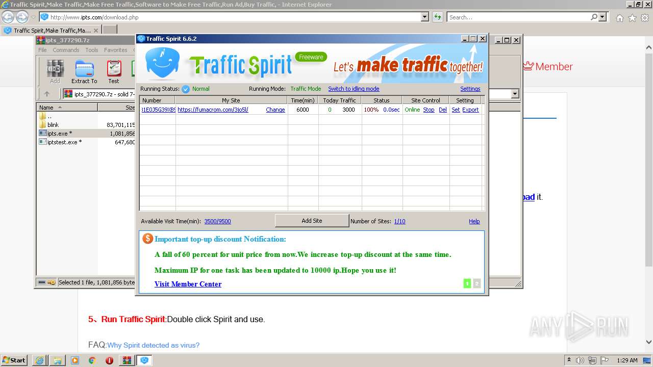653x367 pixels.
Task: Open Windows Explorer taskbar icon
Action: (57, 360)
